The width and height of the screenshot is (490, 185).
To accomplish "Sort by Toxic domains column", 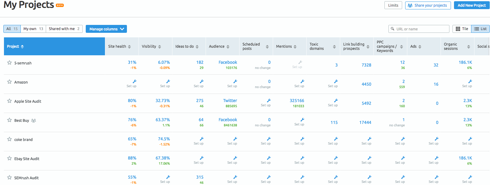I will pos(334,46).
